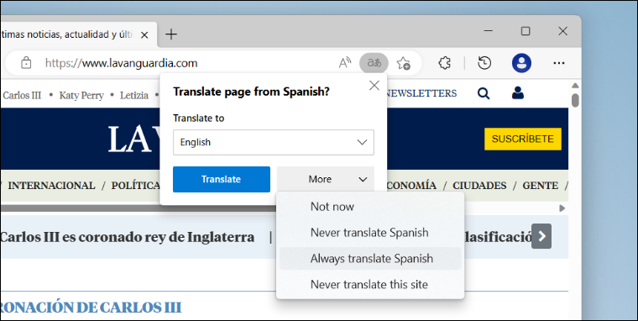Viewport: 638px width, 321px height.
Task: Click the blue Translate button
Action: click(x=222, y=179)
